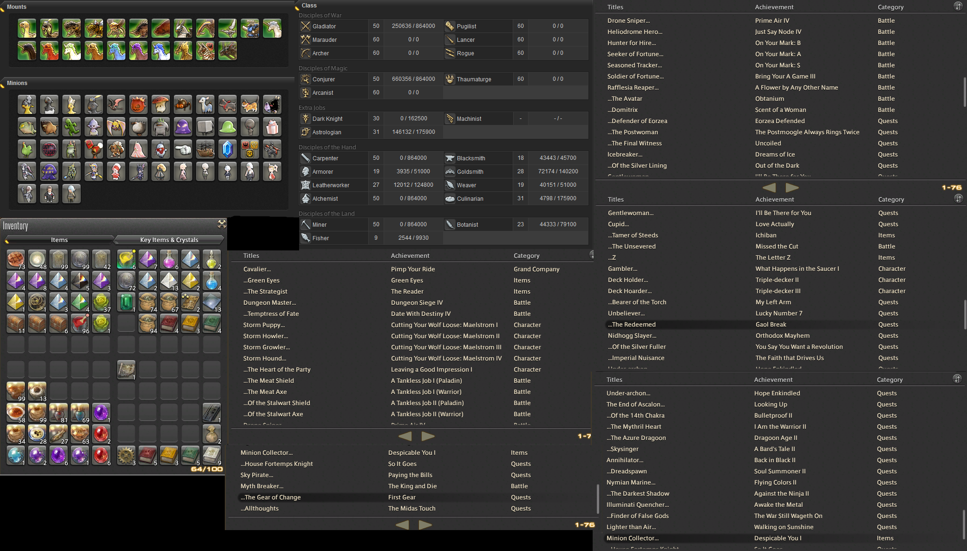Click the Minions section header

17,83
